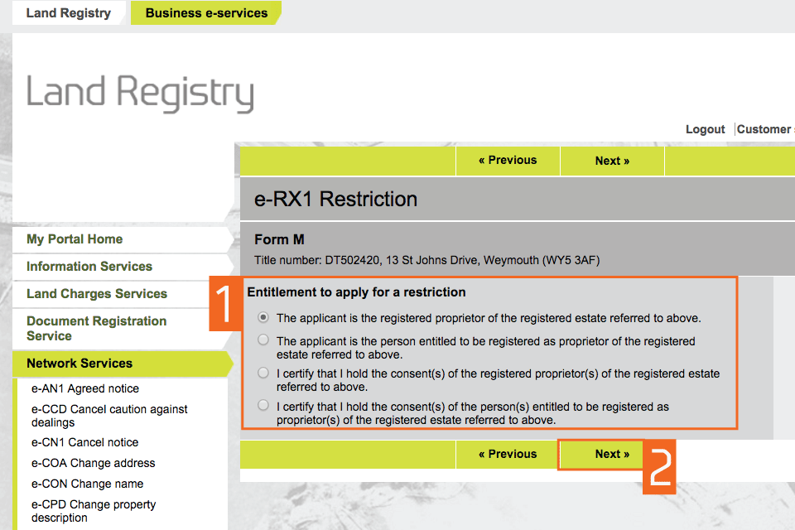Open e-AN1 Agreed notice link

pos(85,388)
